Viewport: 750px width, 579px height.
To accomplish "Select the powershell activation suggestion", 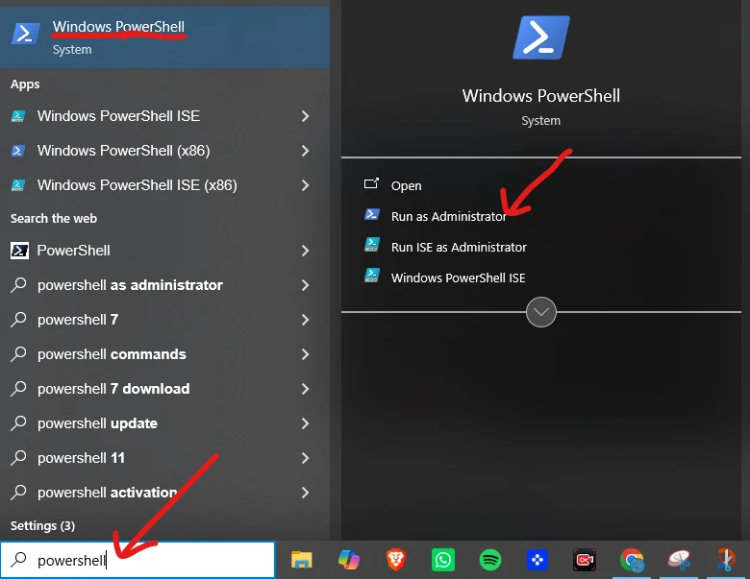I will pos(164,493).
